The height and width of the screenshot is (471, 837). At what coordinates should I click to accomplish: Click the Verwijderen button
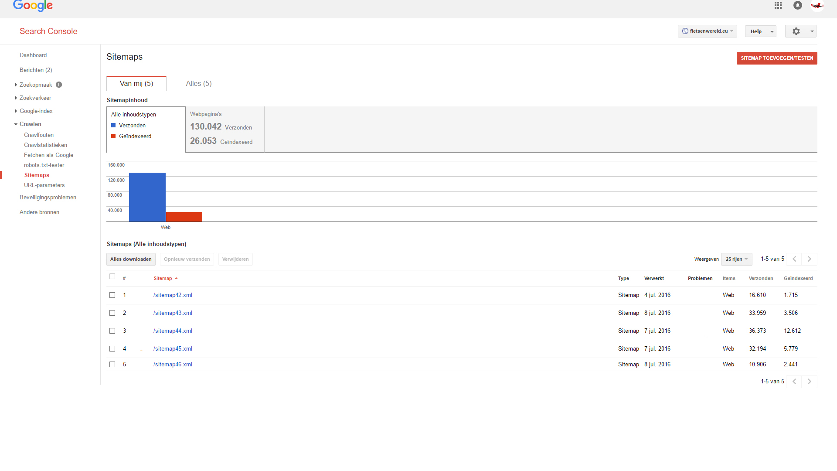click(235, 259)
